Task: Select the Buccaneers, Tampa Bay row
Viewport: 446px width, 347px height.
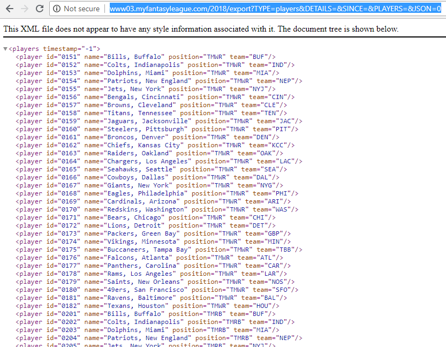Action: [x=158, y=250]
